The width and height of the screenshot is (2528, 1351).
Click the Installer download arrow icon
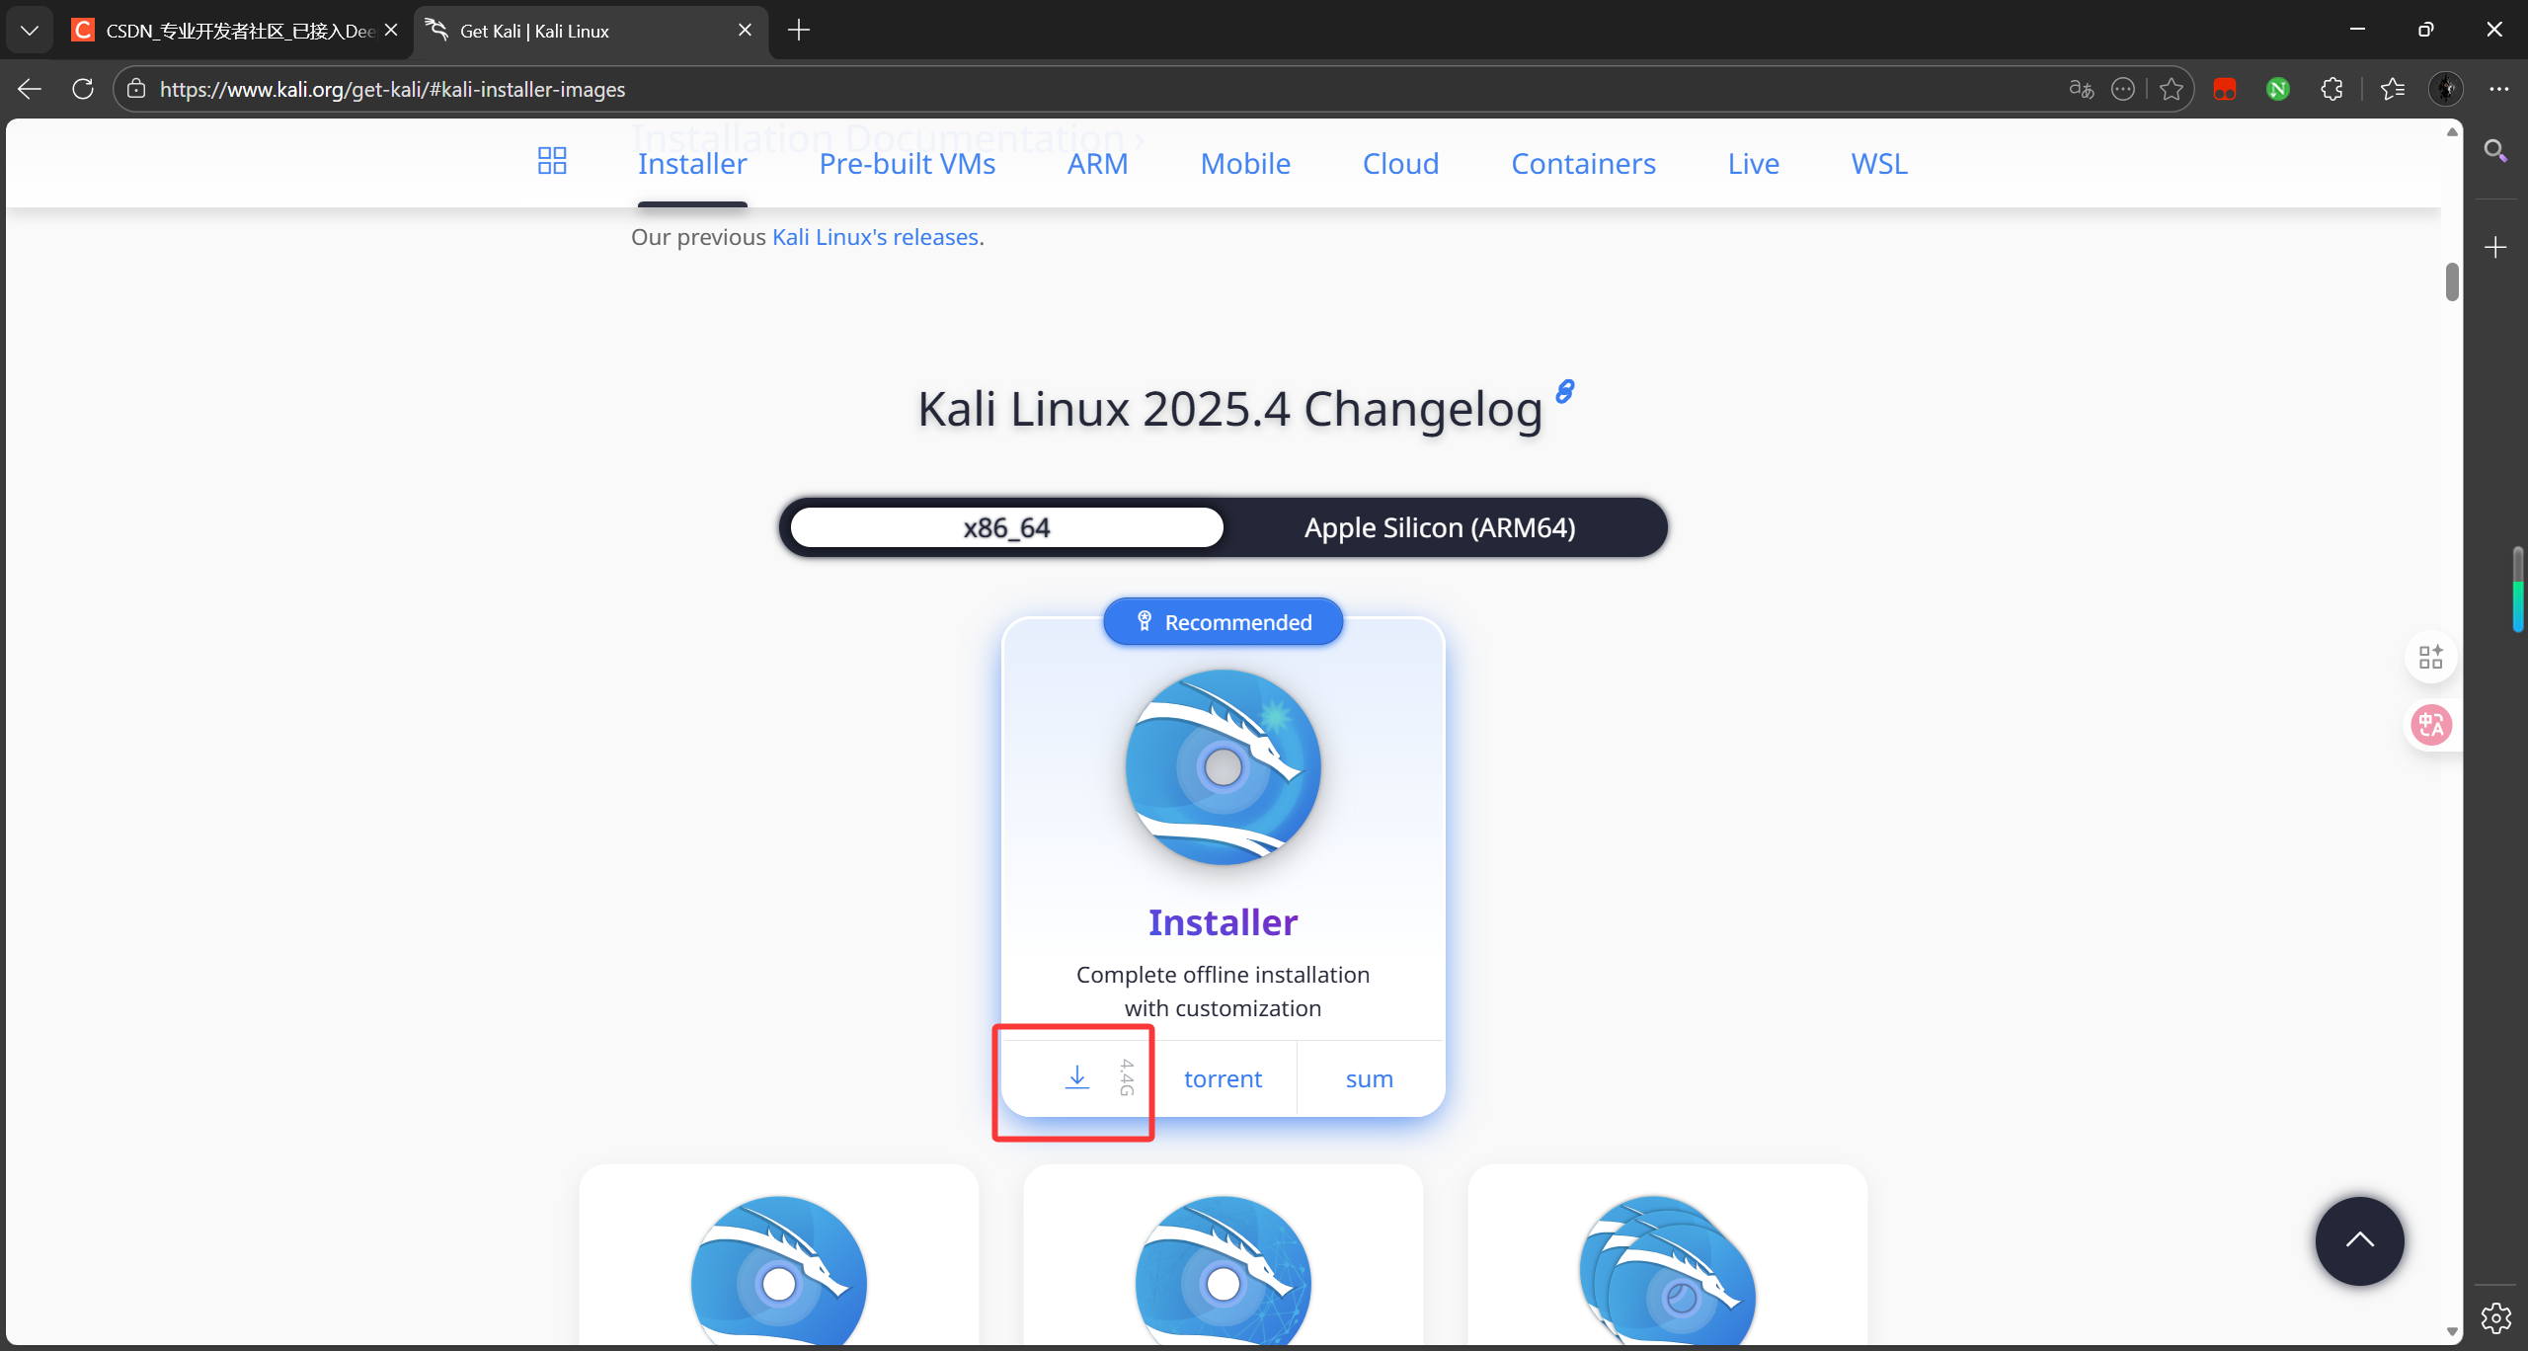[1076, 1077]
